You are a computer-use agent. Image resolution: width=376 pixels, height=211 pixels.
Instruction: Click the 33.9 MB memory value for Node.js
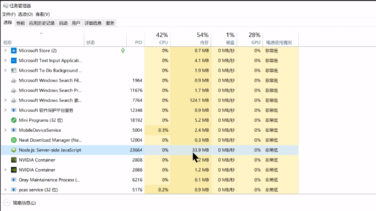point(201,150)
